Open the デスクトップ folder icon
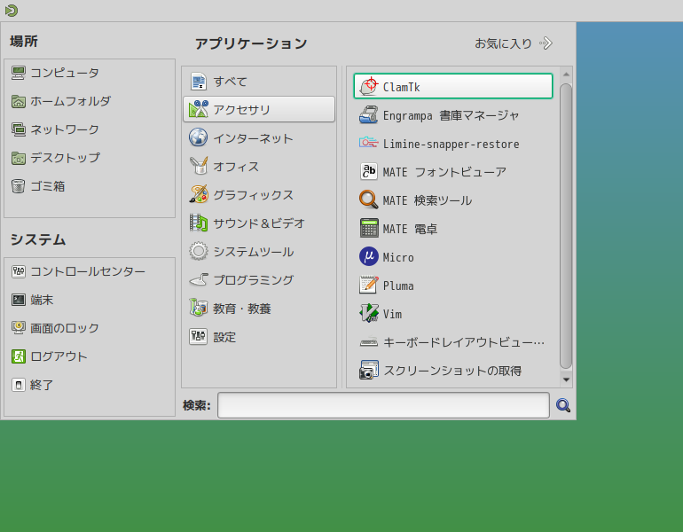 coord(19,158)
